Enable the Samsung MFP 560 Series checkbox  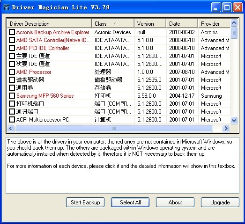(12, 96)
